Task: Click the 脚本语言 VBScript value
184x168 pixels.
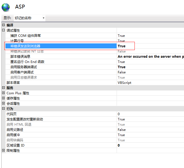Action: click(124, 83)
